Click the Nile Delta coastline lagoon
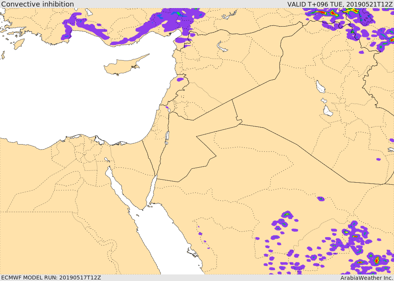This screenshot has height=281, width=394. (99, 141)
